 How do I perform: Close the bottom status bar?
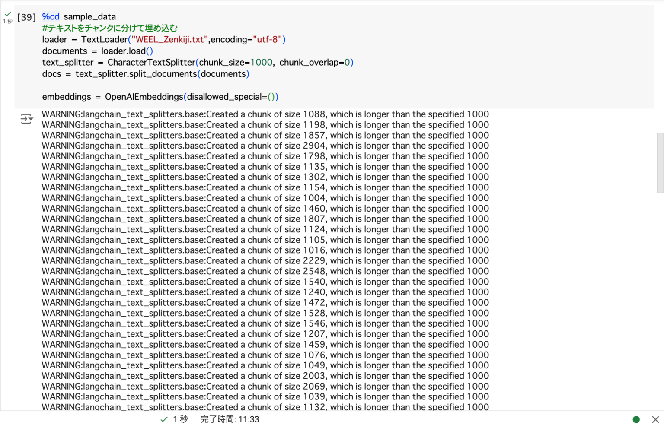coord(655,419)
